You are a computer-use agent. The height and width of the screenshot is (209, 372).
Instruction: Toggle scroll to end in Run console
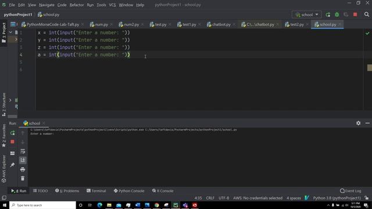23,160
